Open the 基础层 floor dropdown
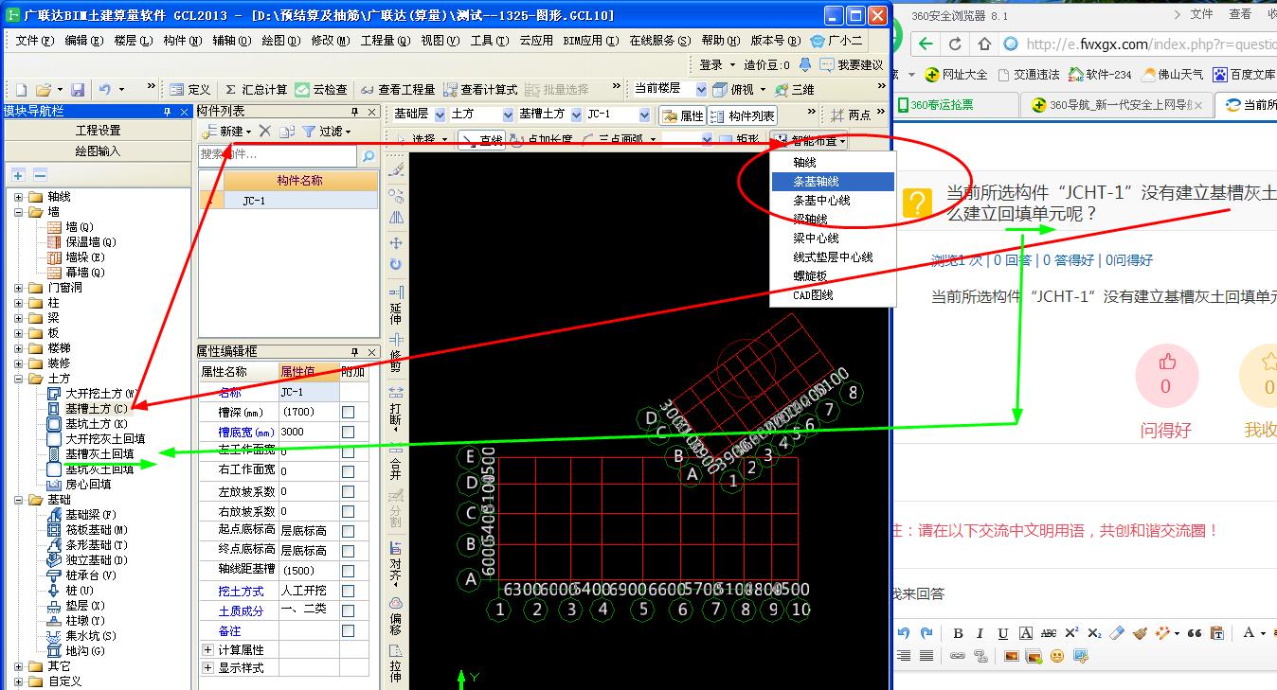Viewport: 1277px width, 690px height. 440,115
